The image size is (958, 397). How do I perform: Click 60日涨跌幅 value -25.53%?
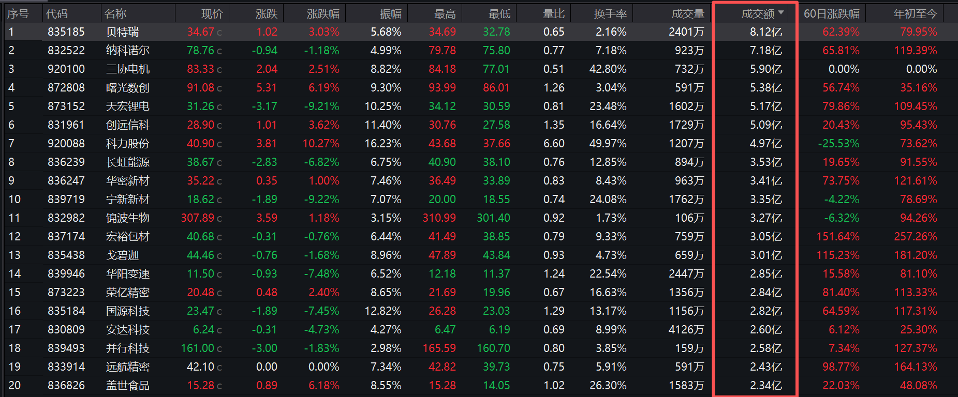(x=838, y=144)
